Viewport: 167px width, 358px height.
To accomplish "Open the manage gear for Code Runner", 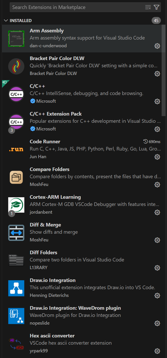I will pyautogui.click(x=157, y=157).
